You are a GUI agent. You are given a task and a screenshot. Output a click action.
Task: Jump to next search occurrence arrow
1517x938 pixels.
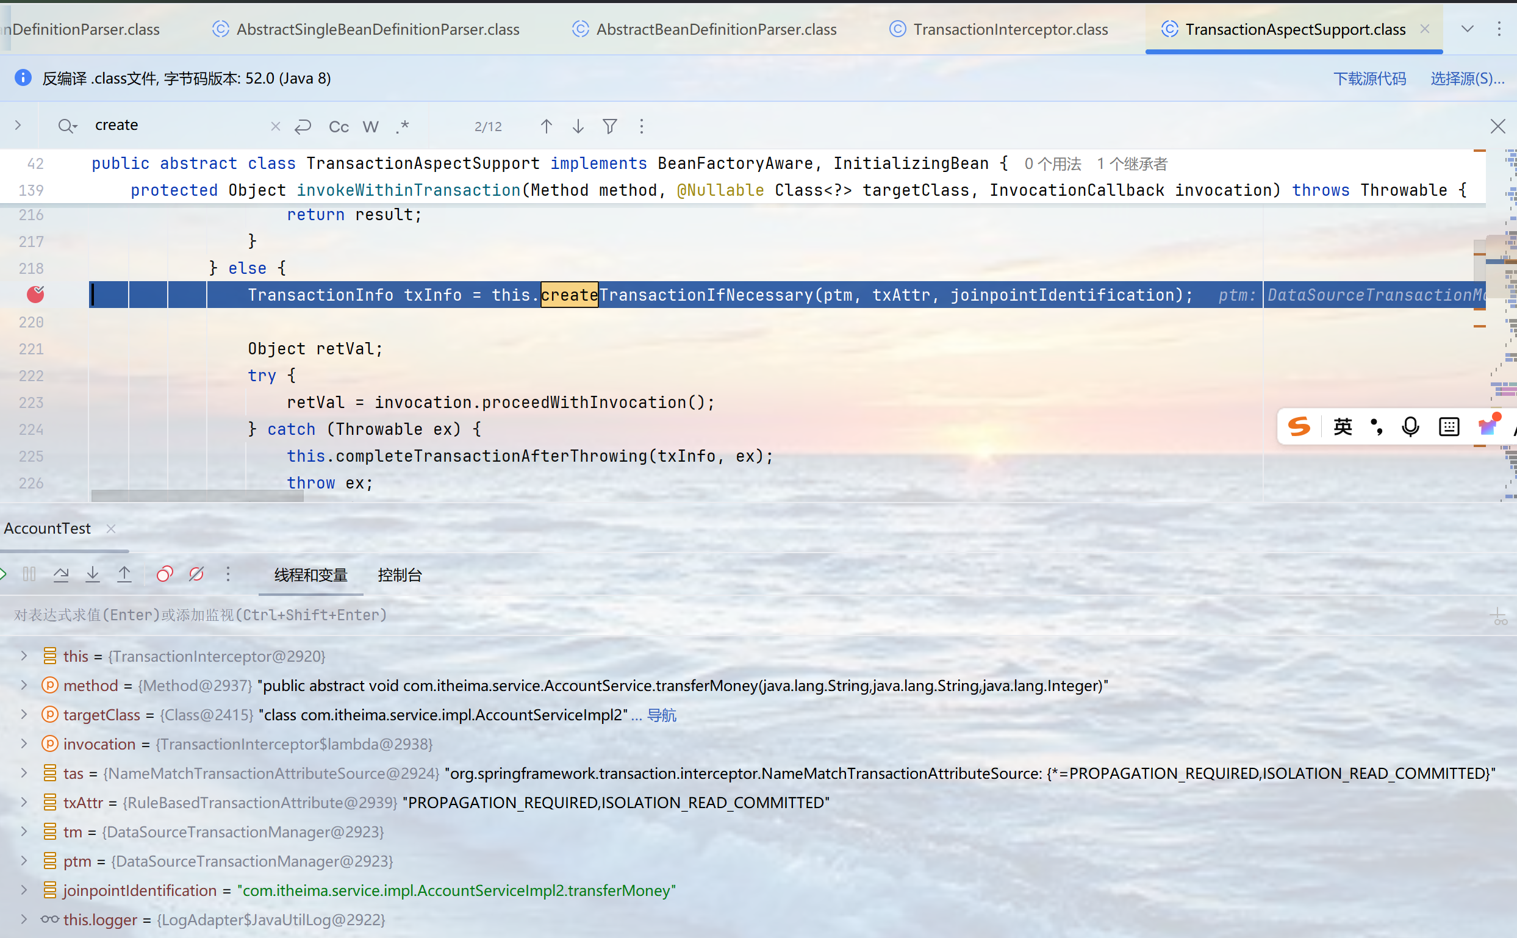578,127
